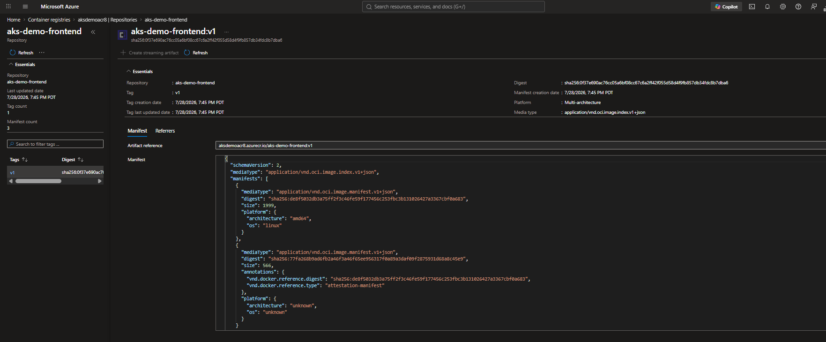Image resolution: width=826 pixels, height=342 pixels.
Task: Fold the manifest JSON root brace
Action: [x=226, y=159]
